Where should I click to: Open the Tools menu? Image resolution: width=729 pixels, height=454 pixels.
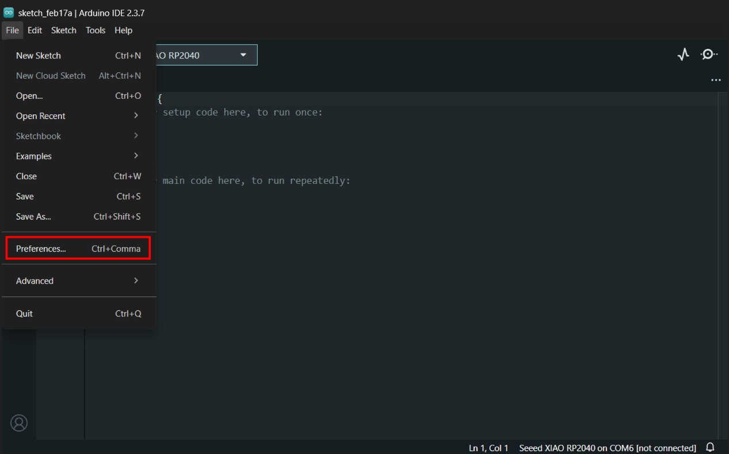pyautogui.click(x=96, y=30)
